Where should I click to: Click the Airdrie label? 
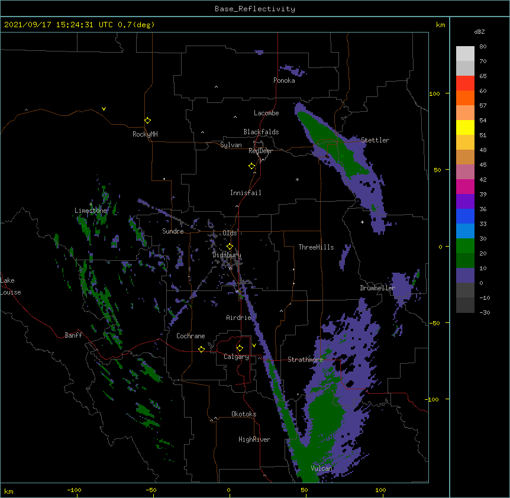[x=239, y=318]
